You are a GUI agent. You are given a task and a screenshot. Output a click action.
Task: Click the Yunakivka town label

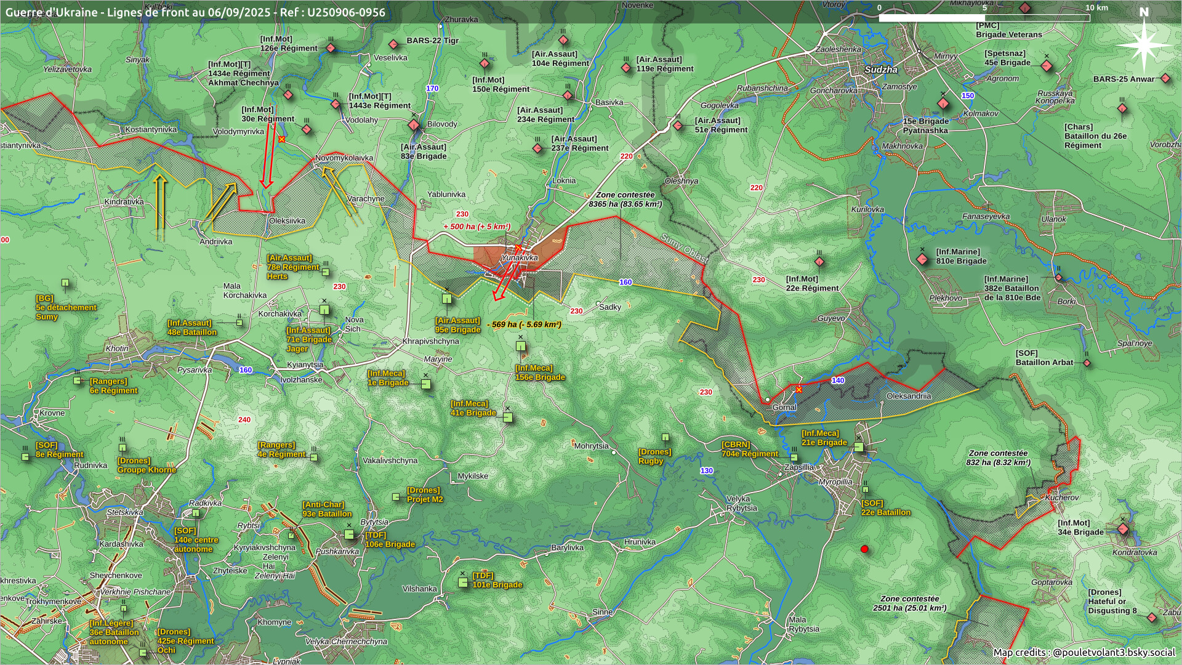pos(520,257)
